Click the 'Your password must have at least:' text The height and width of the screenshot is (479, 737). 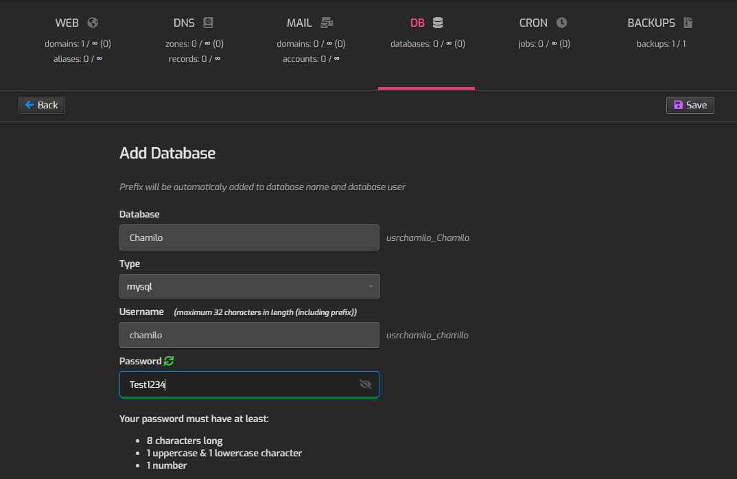194,419
